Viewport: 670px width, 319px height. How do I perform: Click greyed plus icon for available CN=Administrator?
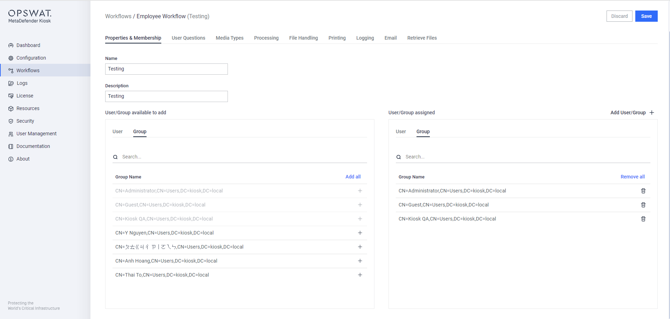[360, 191]
